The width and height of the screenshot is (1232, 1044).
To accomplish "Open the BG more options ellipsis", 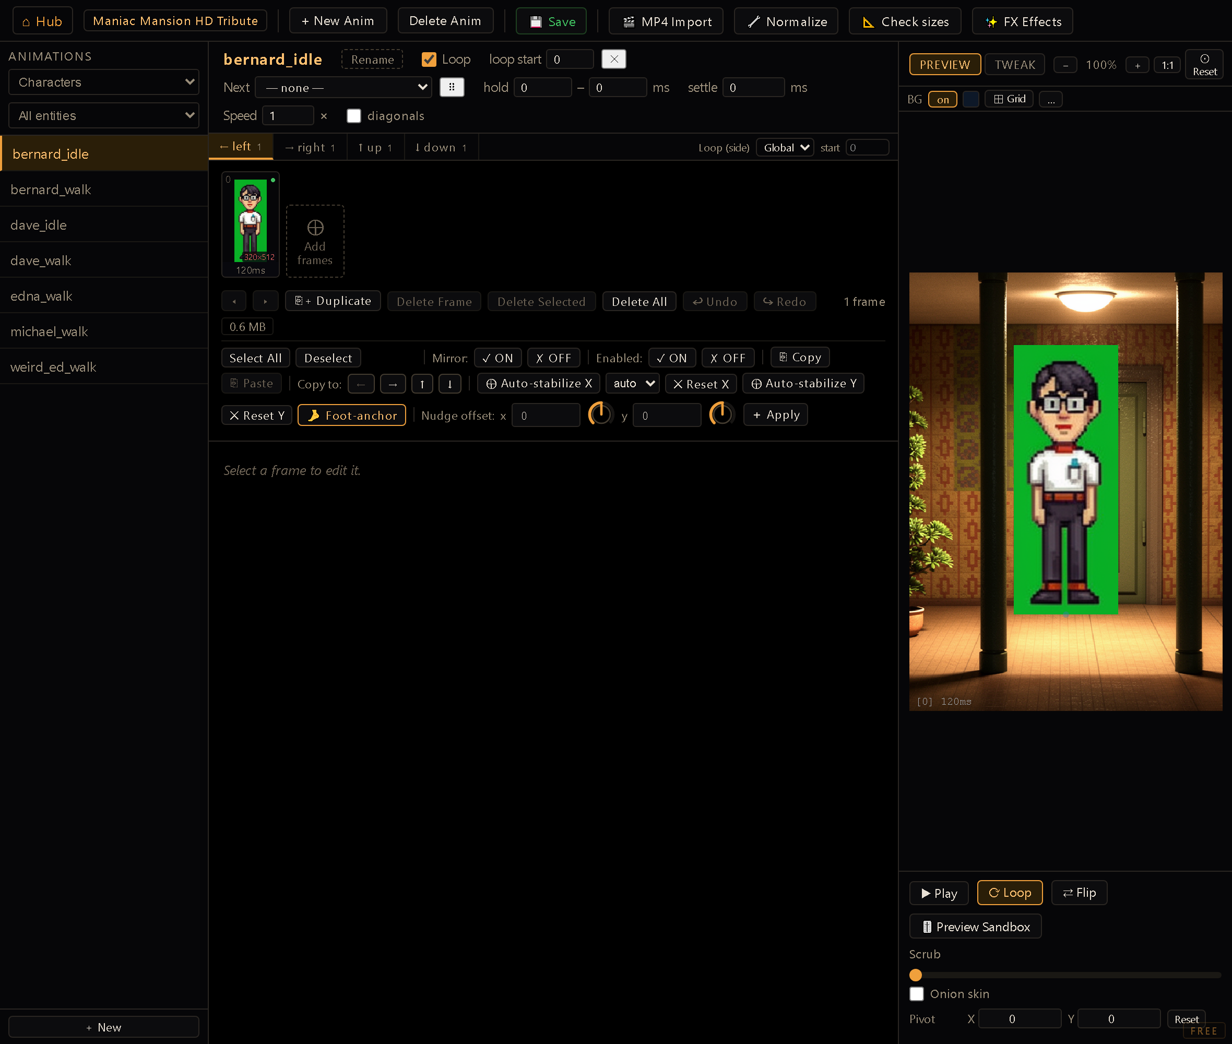I will pos(1051,99).
